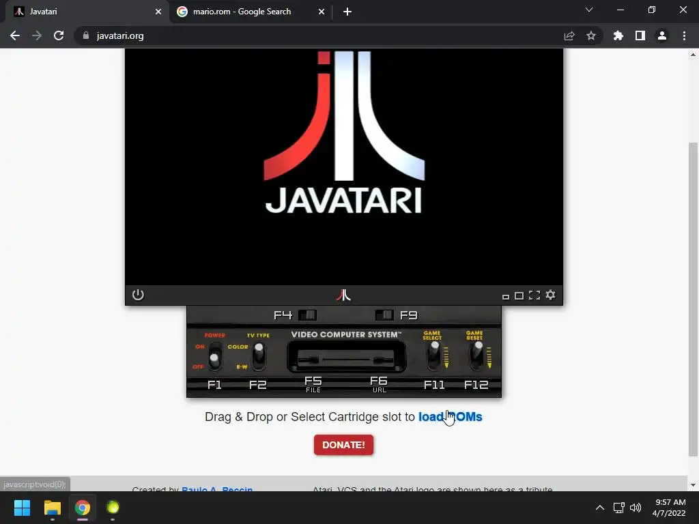
Task: Push the GAME RESET lever
Action: (x=476, y=356)
